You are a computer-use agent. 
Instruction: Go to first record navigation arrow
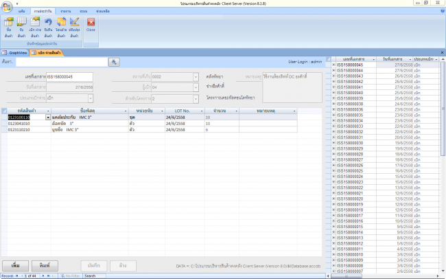pyautogui.click(x=17, y=276)
